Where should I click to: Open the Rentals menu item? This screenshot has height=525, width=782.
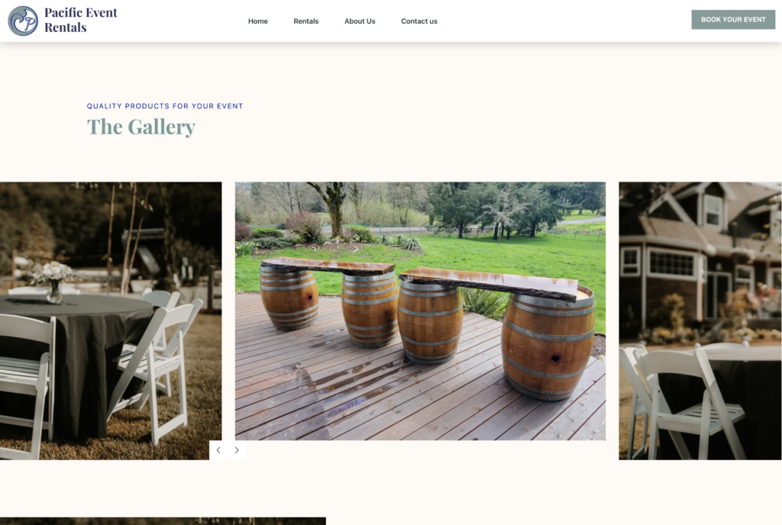[x=305, y=21]
